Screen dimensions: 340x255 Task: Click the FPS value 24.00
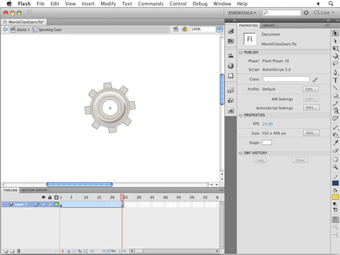267,124
